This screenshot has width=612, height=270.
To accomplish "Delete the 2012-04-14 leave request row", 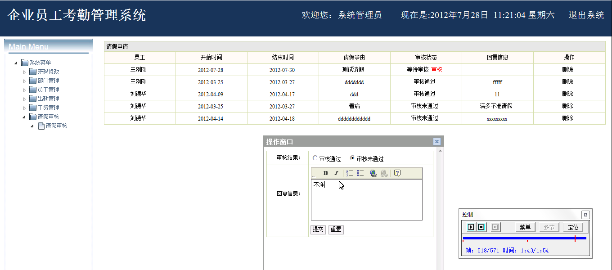I will pyautogui.click(x=567, y=118).
